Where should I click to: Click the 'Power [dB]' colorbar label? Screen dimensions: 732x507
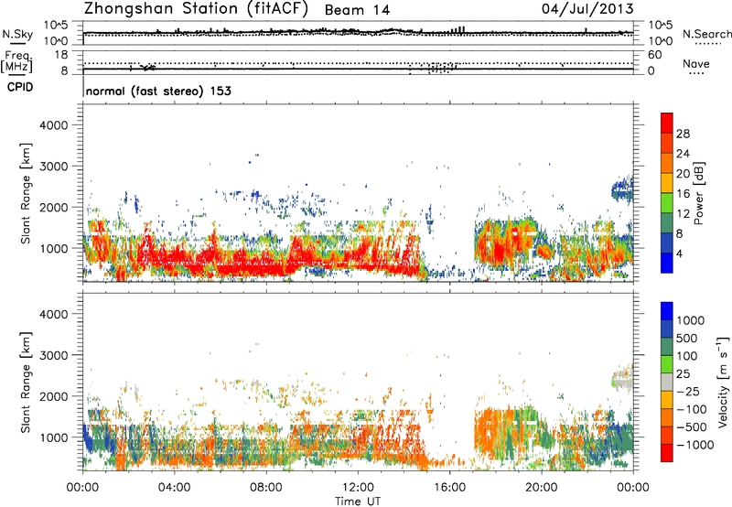click(x=698, y=193)
